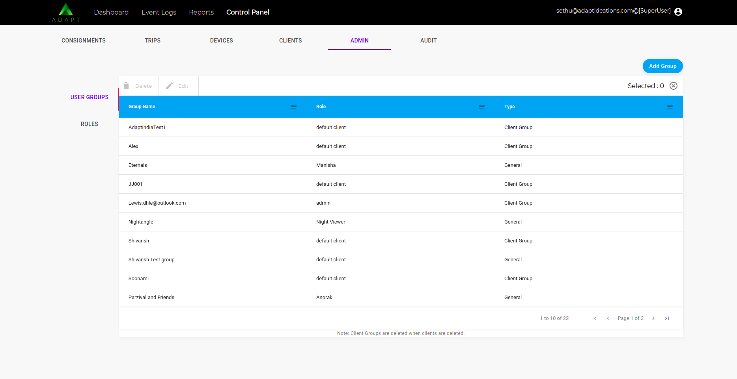Viewport: 737px width, 379px height.
Task: Click the logged-in user email text
Action: [x=613, y=11]
